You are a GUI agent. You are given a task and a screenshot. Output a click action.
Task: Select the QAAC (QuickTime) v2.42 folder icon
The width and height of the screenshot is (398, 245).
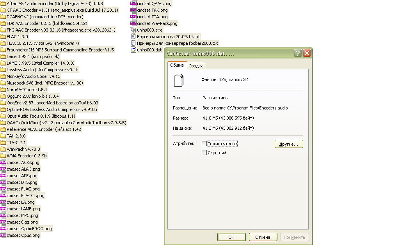pos(3,123)
